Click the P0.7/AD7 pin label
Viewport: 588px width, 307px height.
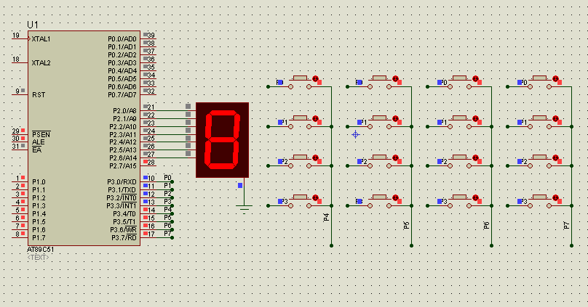coord(122,95)
